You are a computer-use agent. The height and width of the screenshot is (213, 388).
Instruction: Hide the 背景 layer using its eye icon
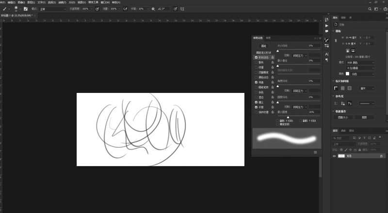point(334,156)
